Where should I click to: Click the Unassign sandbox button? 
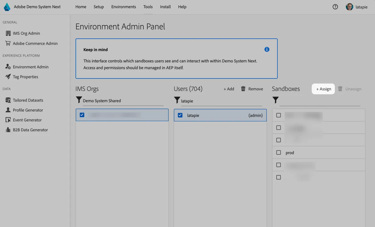(x=350, y=89)
